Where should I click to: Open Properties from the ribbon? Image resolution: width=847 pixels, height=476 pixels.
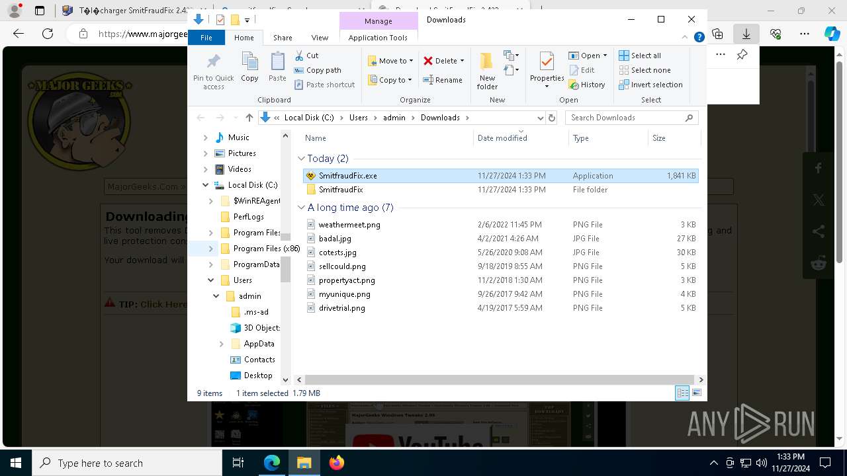click(547, 71)
